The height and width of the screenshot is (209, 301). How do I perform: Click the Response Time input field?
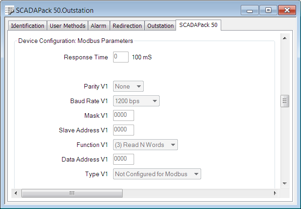[x=121, y=57]
